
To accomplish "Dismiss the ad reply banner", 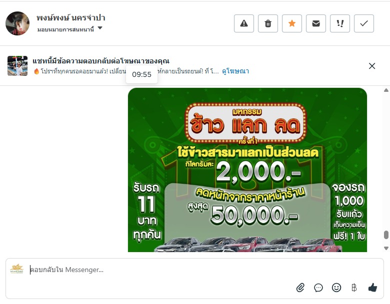I will (x=372, y=66).
